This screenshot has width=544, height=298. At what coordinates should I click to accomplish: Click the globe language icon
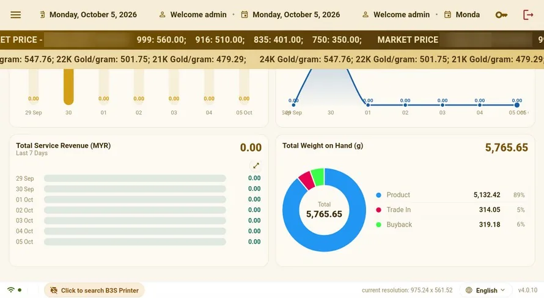pyautogui.click(x=469, y=290)
